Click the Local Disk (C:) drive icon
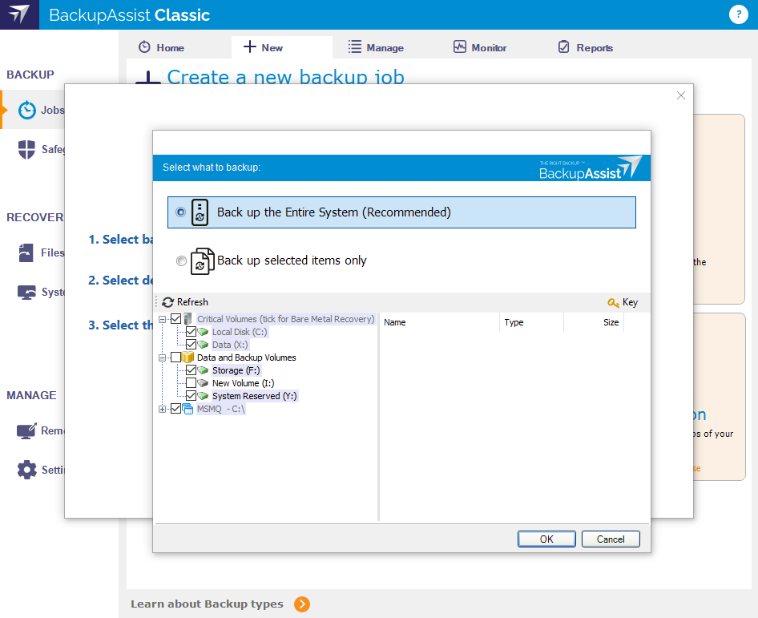Image resolution: width=758 pixels, height=618 pixels. [x=203, y=332]
